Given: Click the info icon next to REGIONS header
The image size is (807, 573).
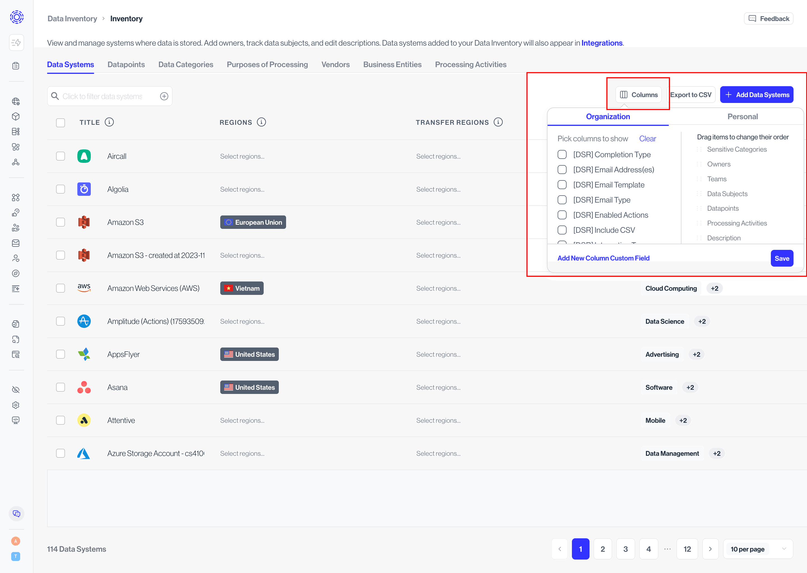Looking at the screenshot, I should click(x=261, y=122).
